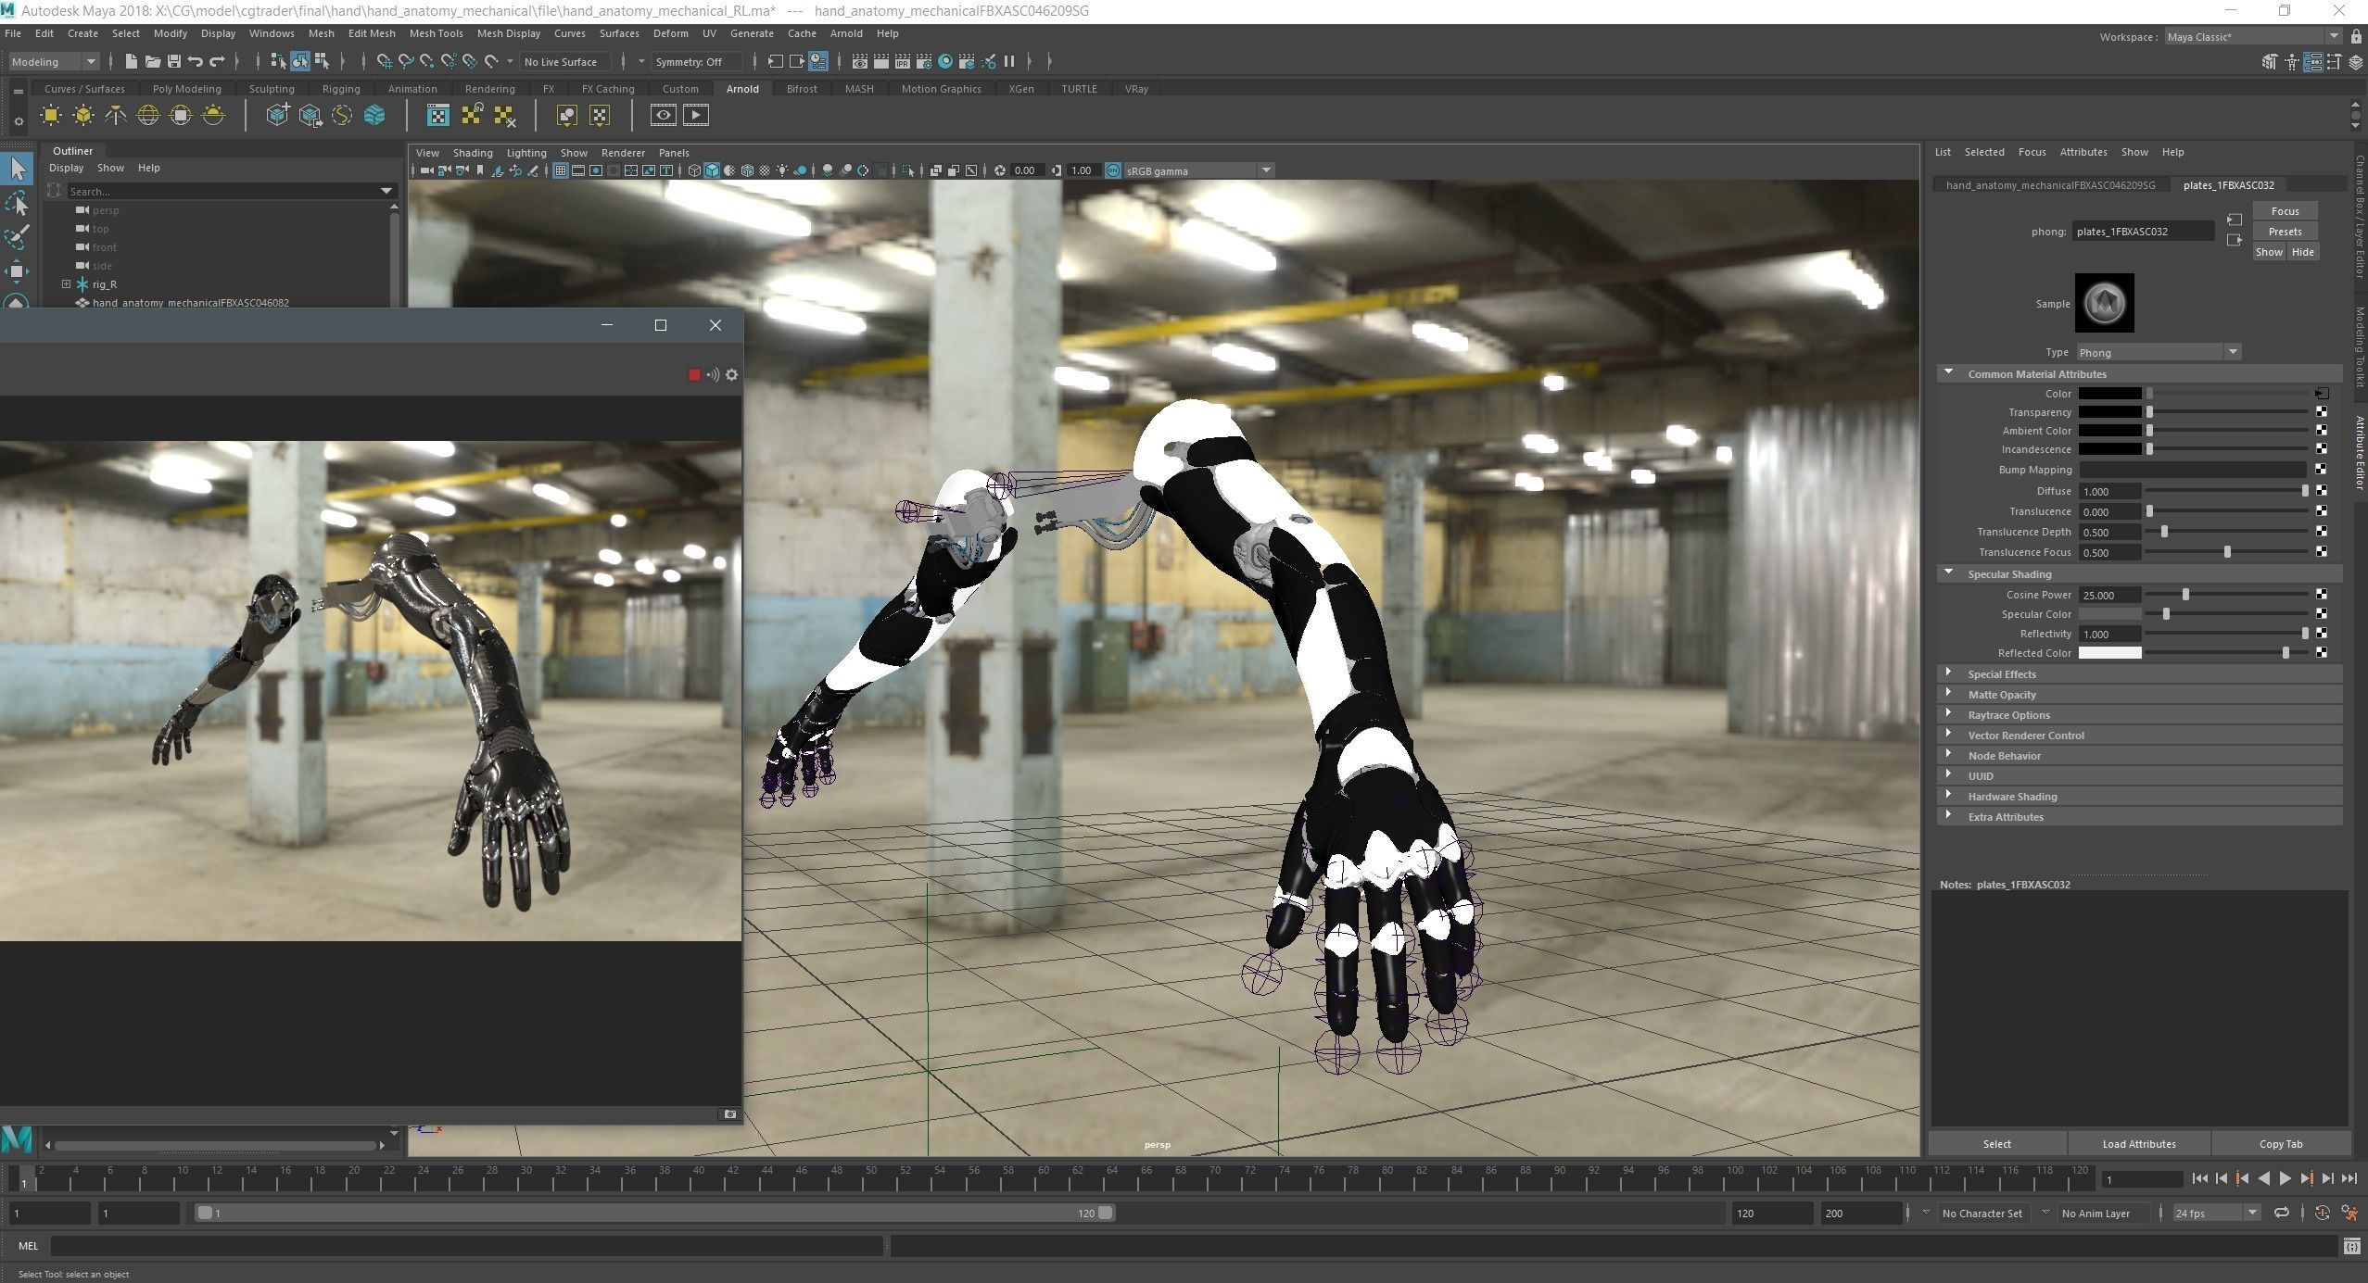This screenshot has width=2368, height=1283.
Task: Open the Mesh Tools menu
Action: [x=436, y=33]
